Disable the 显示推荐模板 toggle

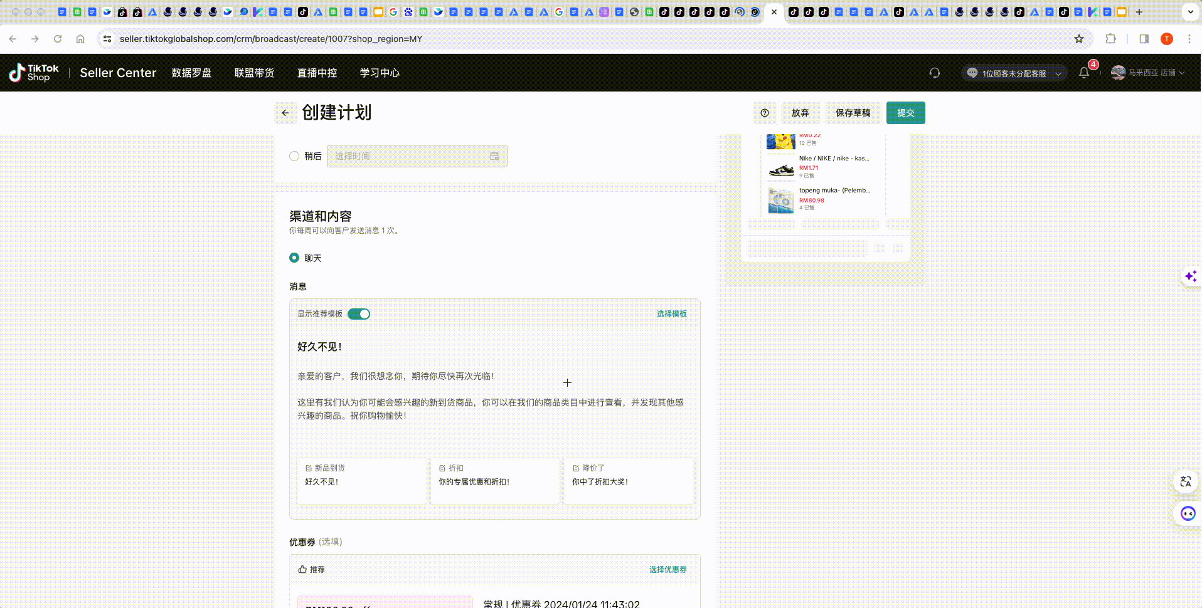359,314
